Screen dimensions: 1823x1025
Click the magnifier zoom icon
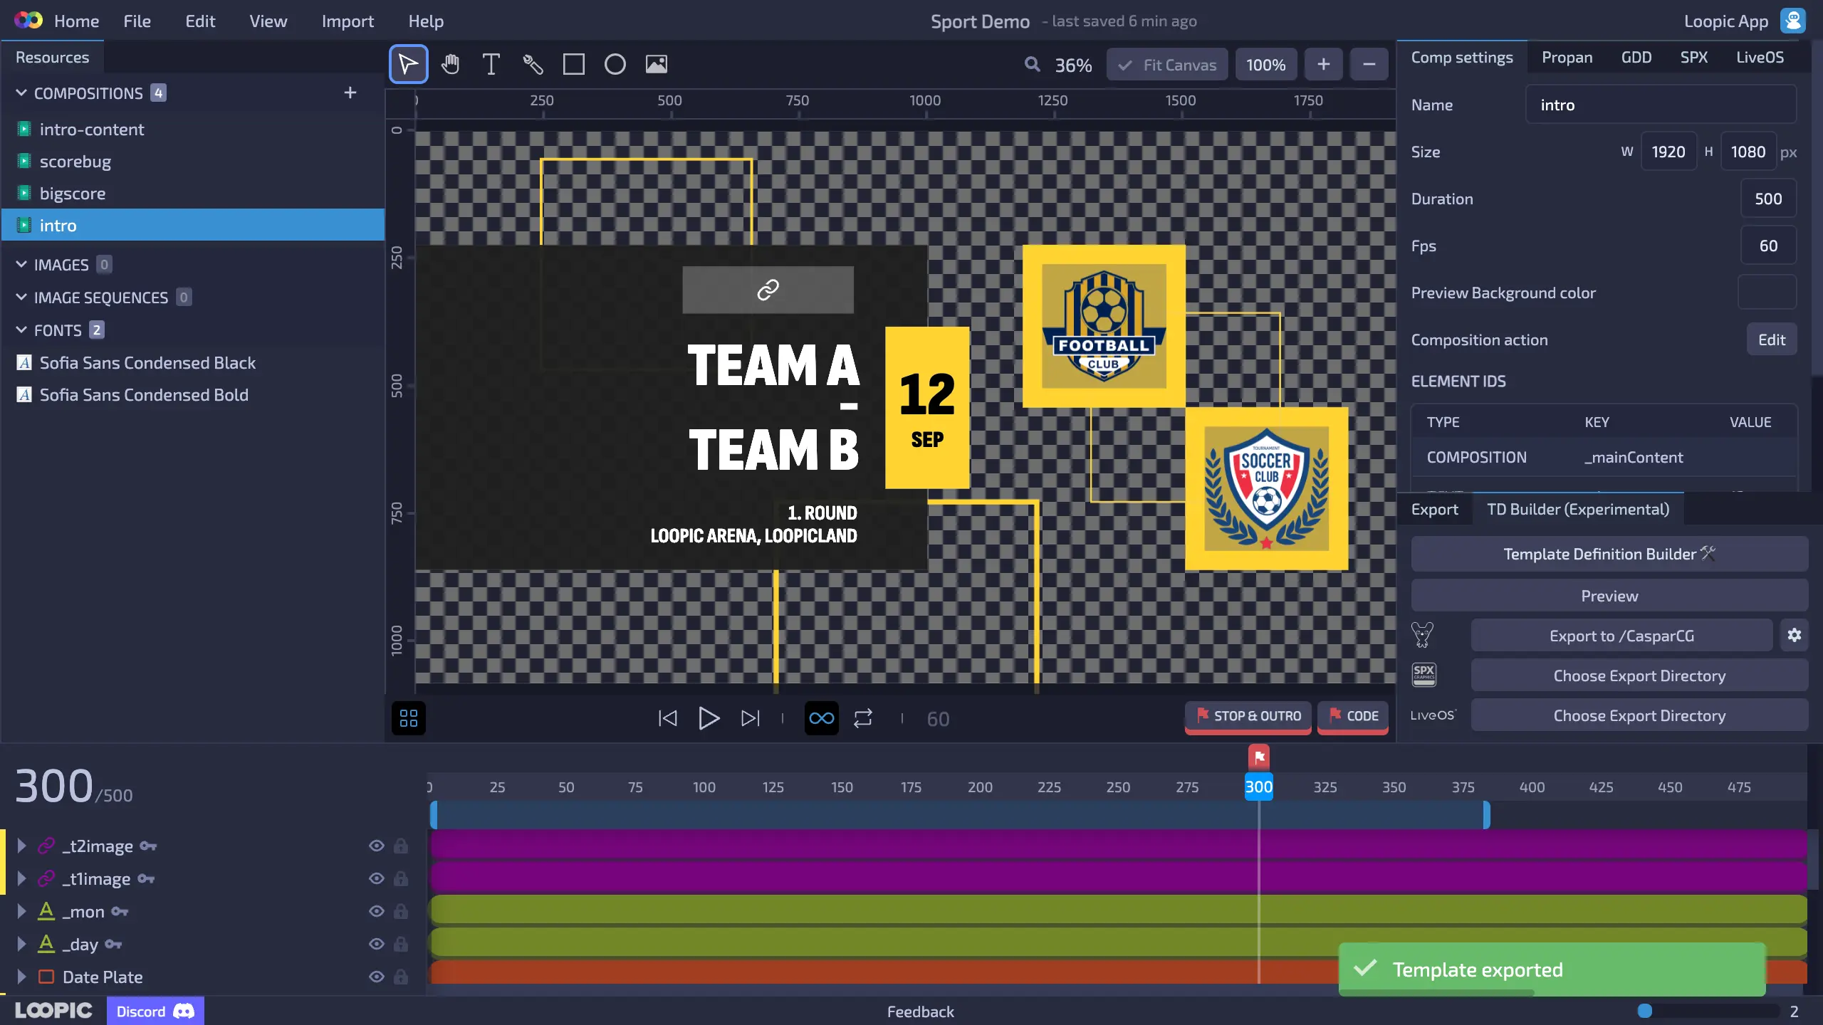click(x=1032, y=65)
